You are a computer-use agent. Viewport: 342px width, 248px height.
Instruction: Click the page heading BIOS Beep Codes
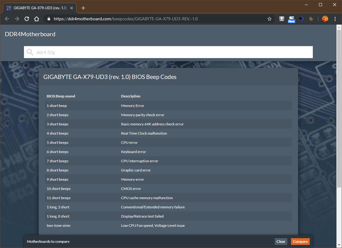110,77
